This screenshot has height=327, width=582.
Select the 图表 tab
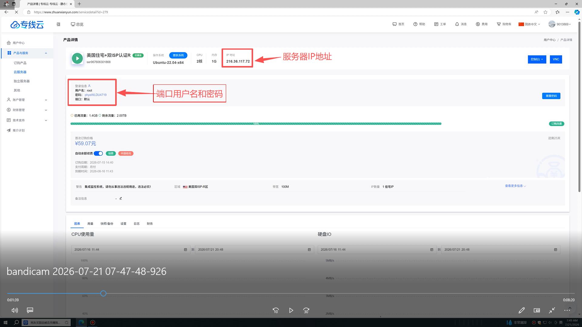click(77, 224)
